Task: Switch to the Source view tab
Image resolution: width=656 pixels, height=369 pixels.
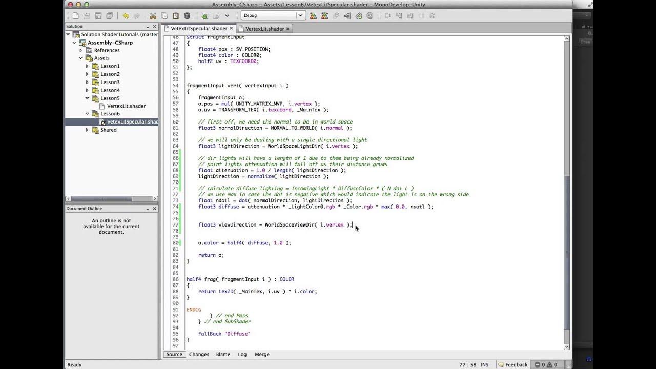Action: tap(174, 354)
